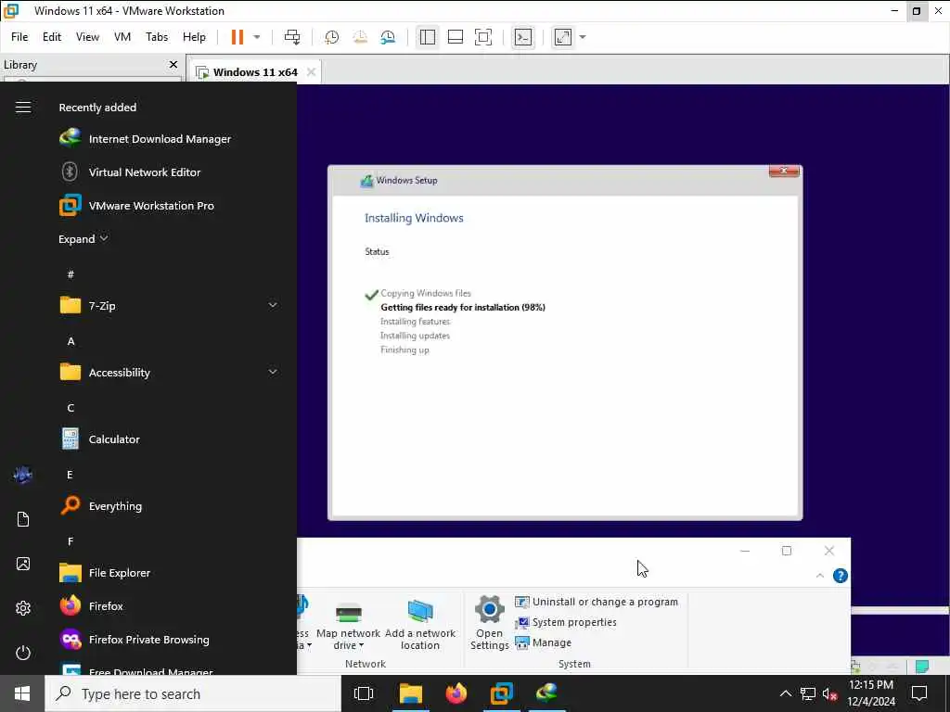
Task: Click the Start menu hamburger icon
Action: pyautogui.click(x=23, y=108)
